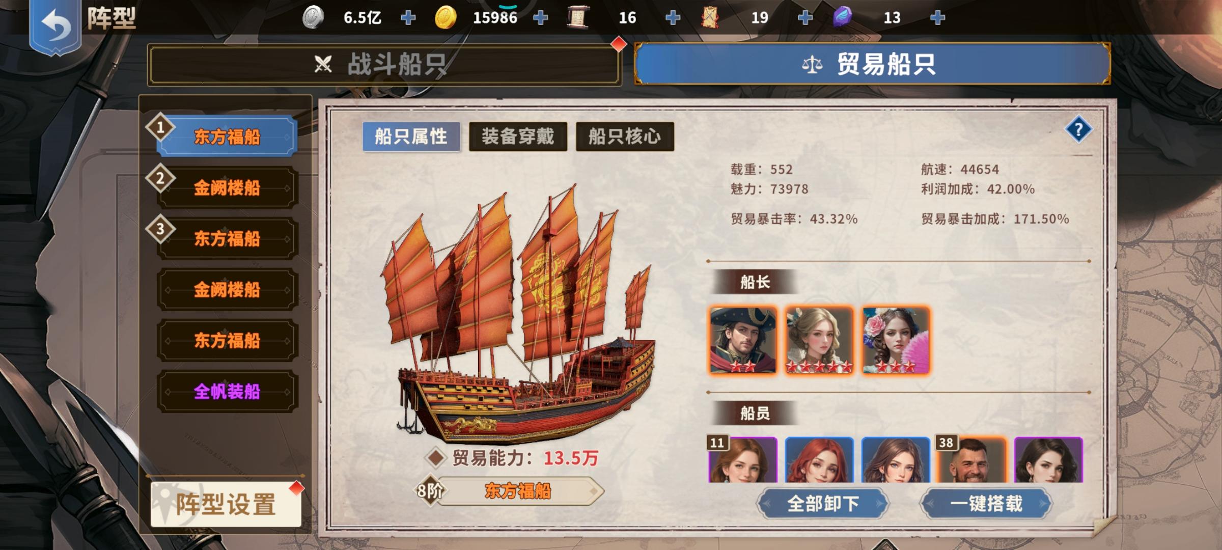Click plus next to scroll count 16

[673, 18]
